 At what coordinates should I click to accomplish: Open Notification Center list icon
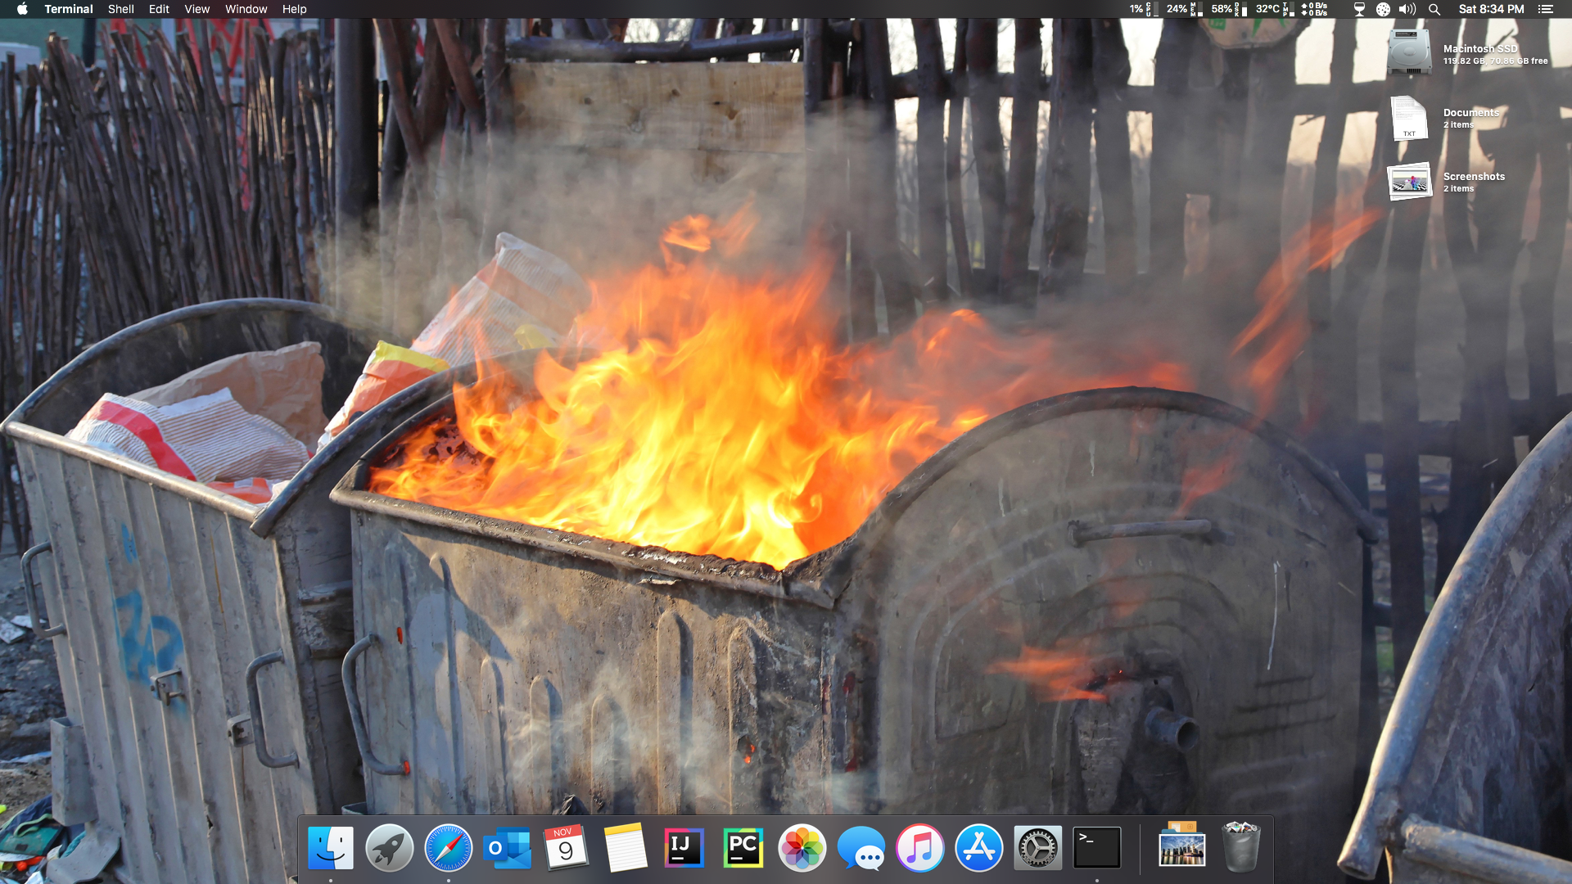tap(1545, 9)
